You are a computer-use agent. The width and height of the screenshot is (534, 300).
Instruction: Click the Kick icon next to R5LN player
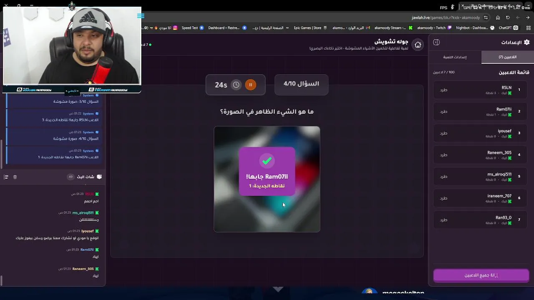(509, 93)
